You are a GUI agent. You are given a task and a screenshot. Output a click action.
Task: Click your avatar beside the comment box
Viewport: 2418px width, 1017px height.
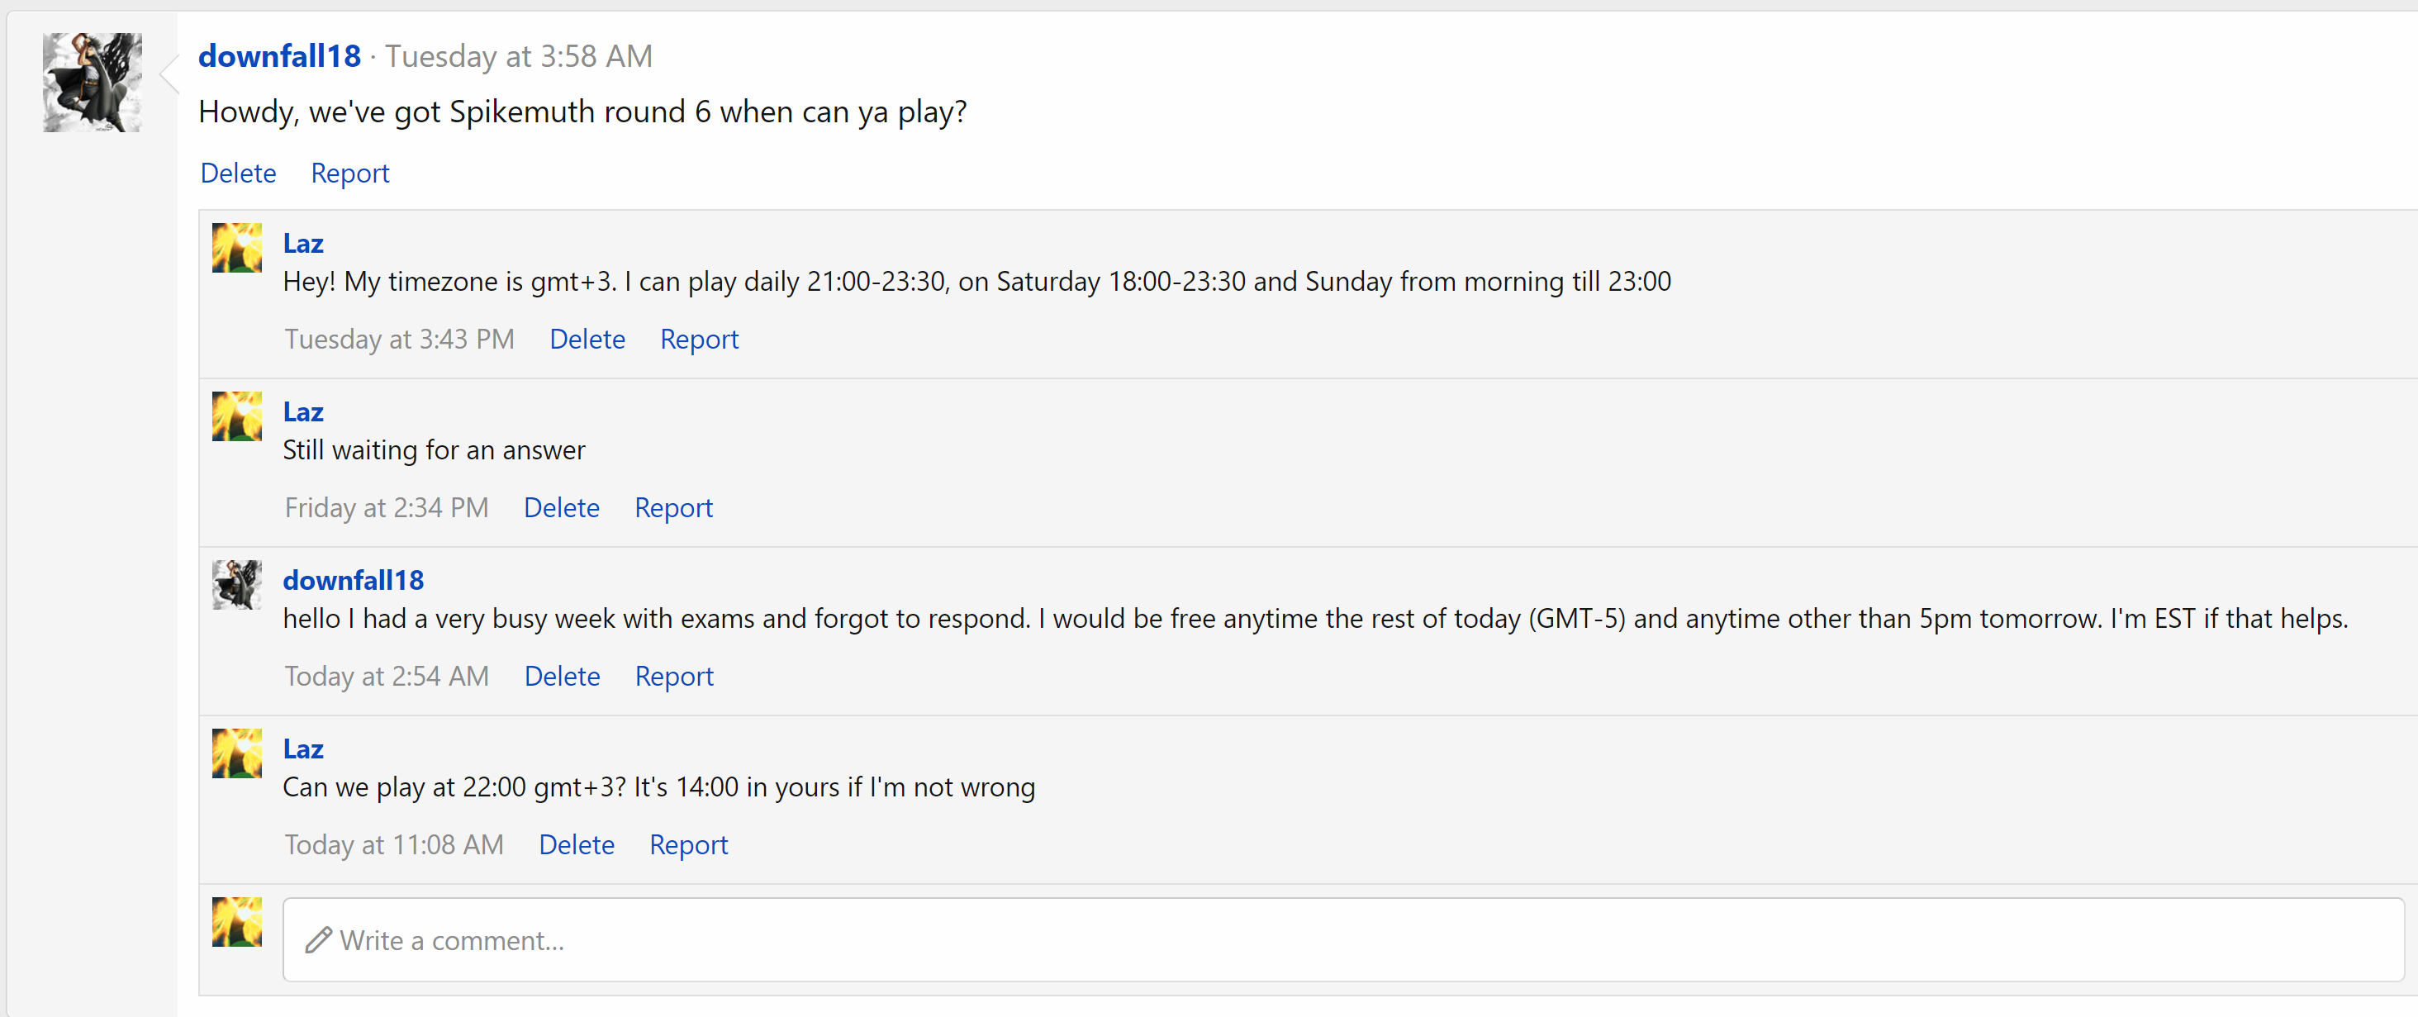[236, 922]
